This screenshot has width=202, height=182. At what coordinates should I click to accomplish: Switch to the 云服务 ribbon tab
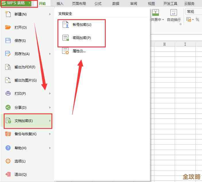tap(189, 3)
